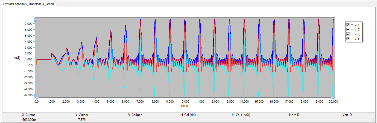
Task: Click the red v(2) line swatch in legend
Action: pos(352,34)
